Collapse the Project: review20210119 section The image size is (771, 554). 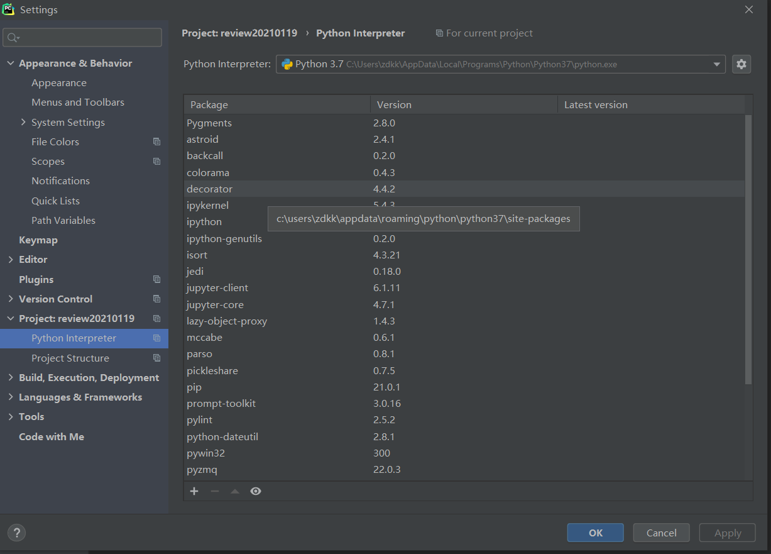tap(11, 319)
